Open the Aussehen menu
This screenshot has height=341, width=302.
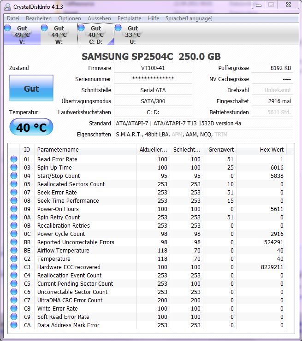(99, 18)
